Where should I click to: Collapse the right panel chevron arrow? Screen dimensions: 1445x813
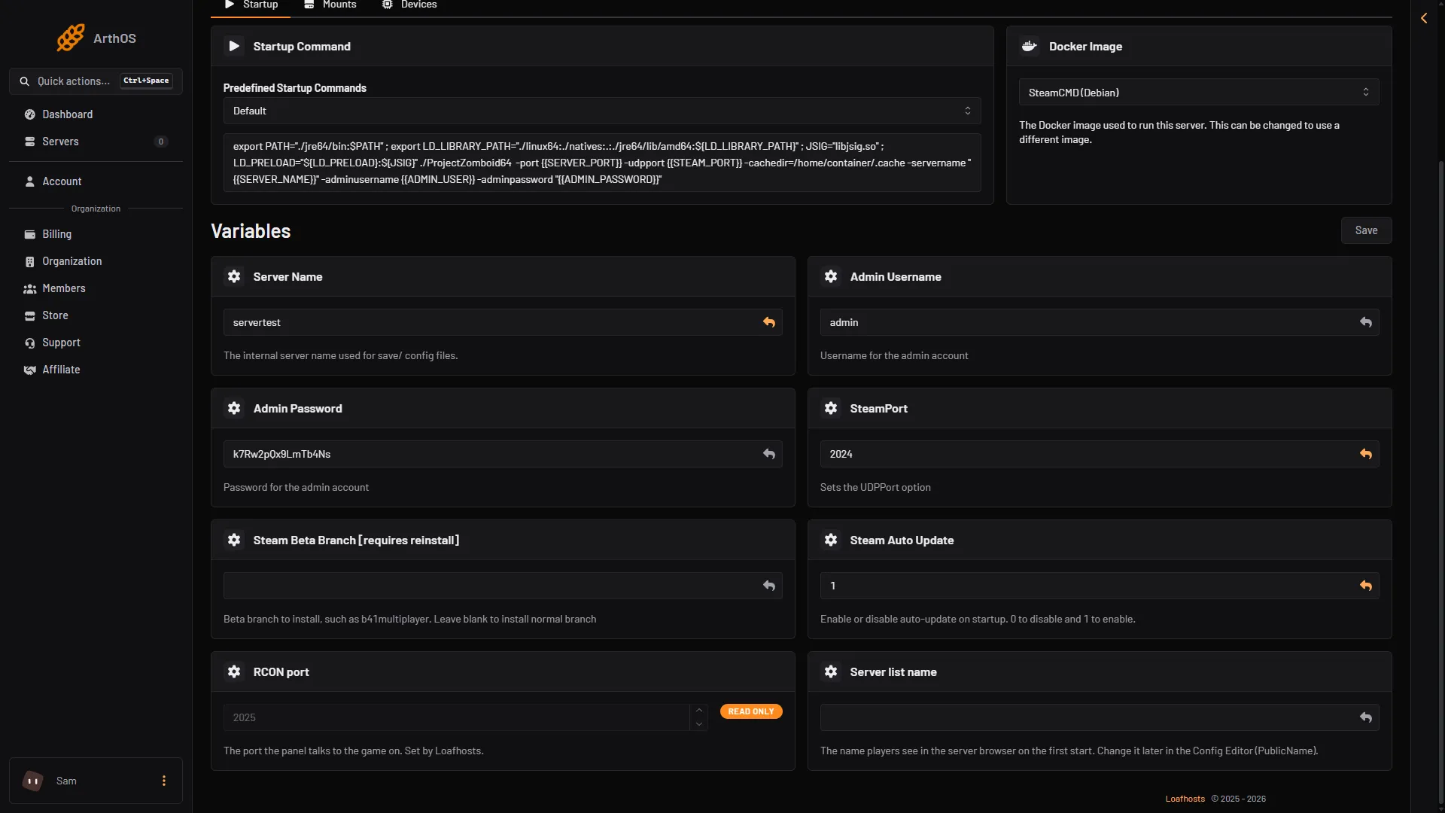click(x=1423, y=18)
